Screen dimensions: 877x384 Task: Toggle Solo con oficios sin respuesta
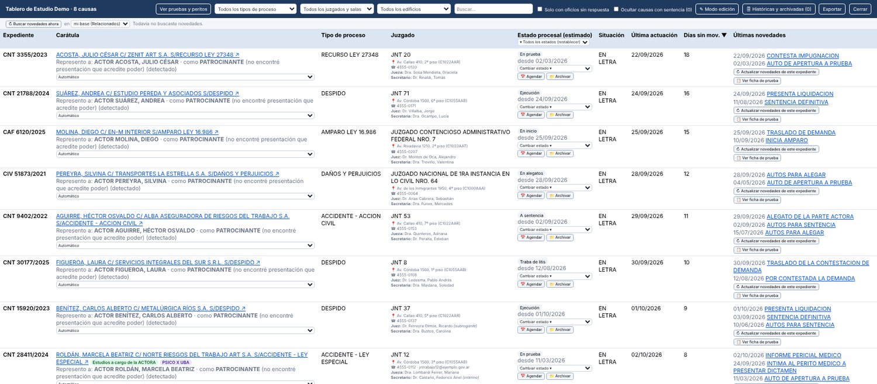click(x=540, y=9)
